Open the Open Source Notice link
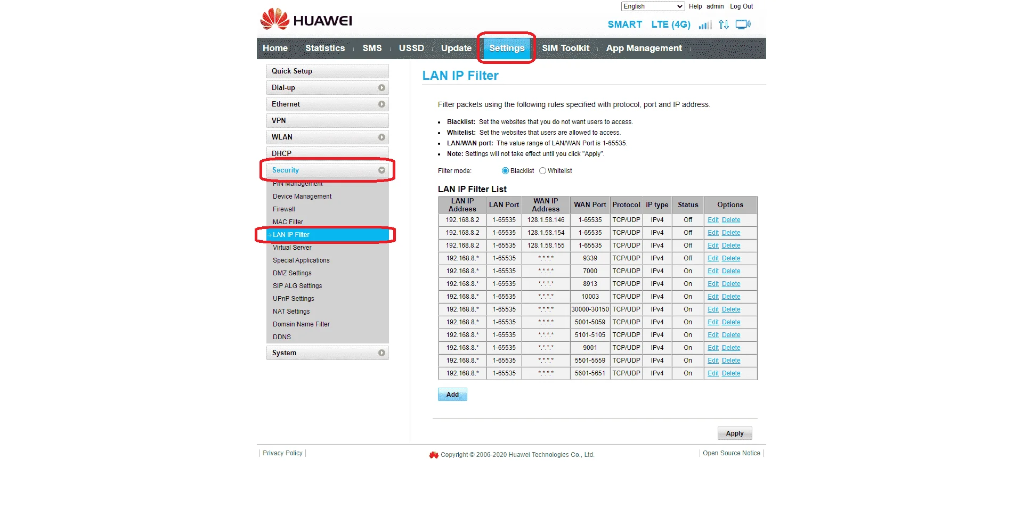 pos(732,453)
